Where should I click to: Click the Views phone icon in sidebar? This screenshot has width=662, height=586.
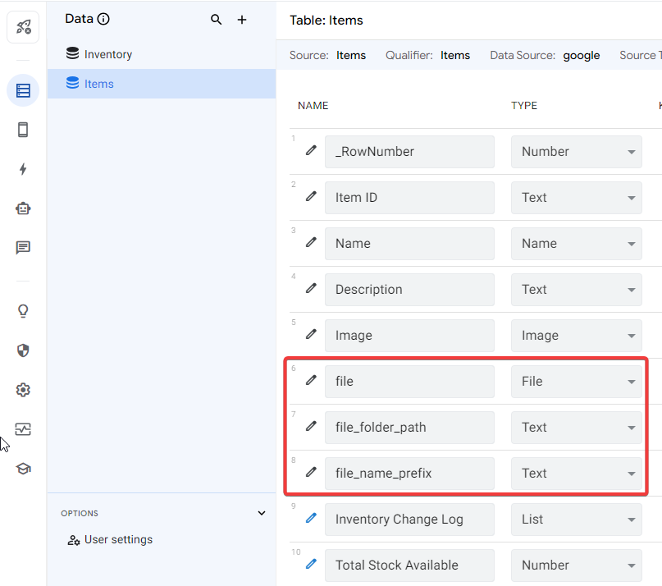click(23, 130)
